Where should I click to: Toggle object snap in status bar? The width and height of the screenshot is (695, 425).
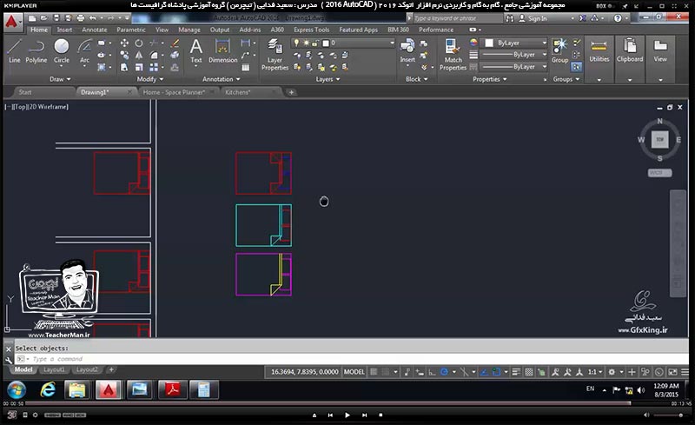tap(496, 372)
